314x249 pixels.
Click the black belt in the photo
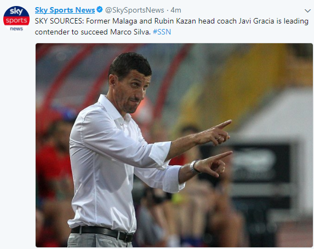point(102,233)
